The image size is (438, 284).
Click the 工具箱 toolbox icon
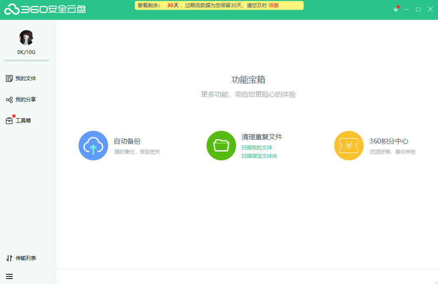[9, 121]
